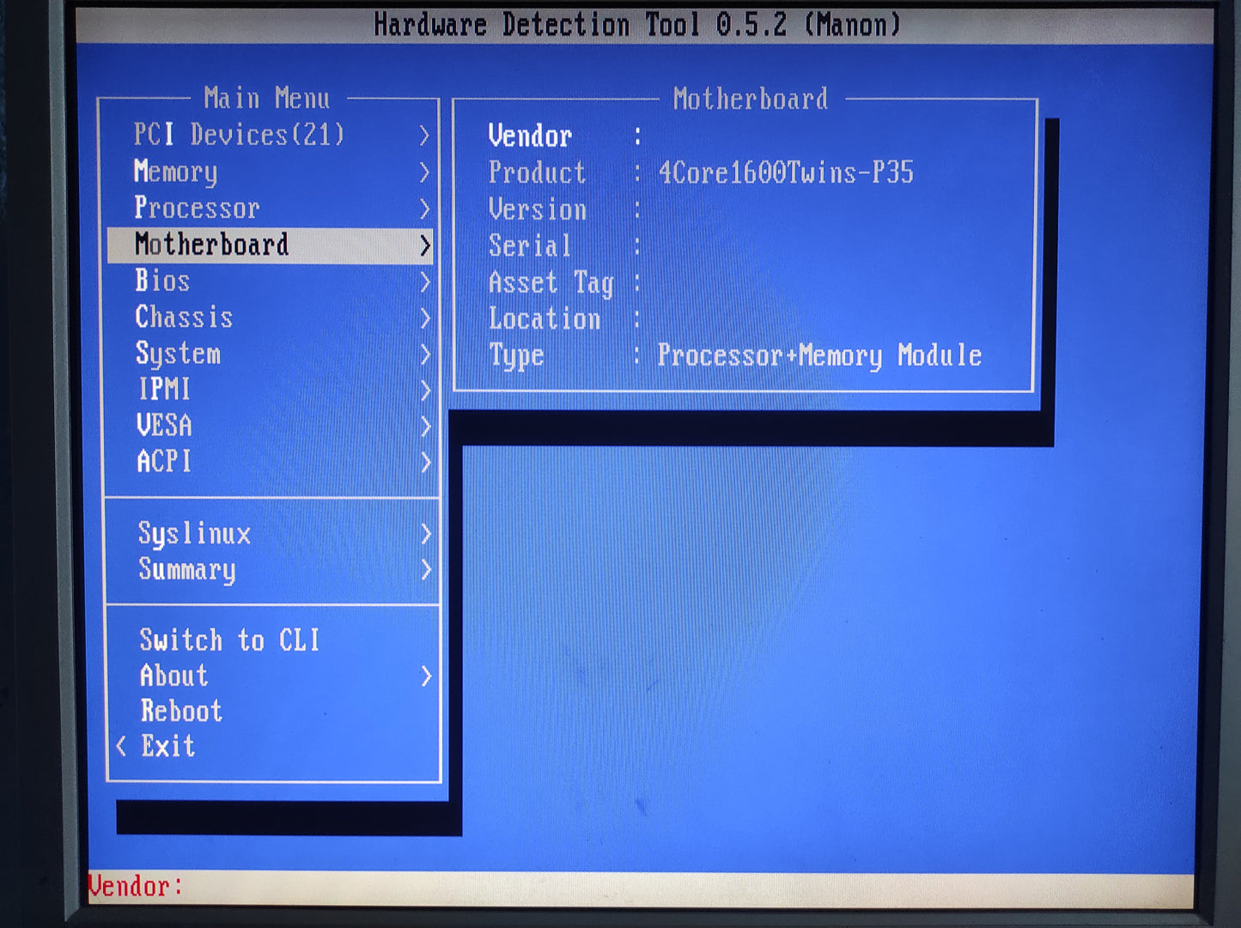Click the back arrow beside Exit
The image size is (1241, 928).
[x=121, y=747]
